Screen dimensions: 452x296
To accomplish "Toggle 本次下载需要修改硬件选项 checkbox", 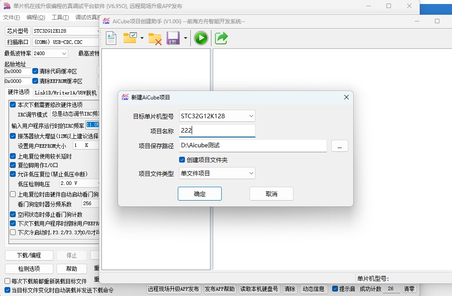I will coord(13,104).
